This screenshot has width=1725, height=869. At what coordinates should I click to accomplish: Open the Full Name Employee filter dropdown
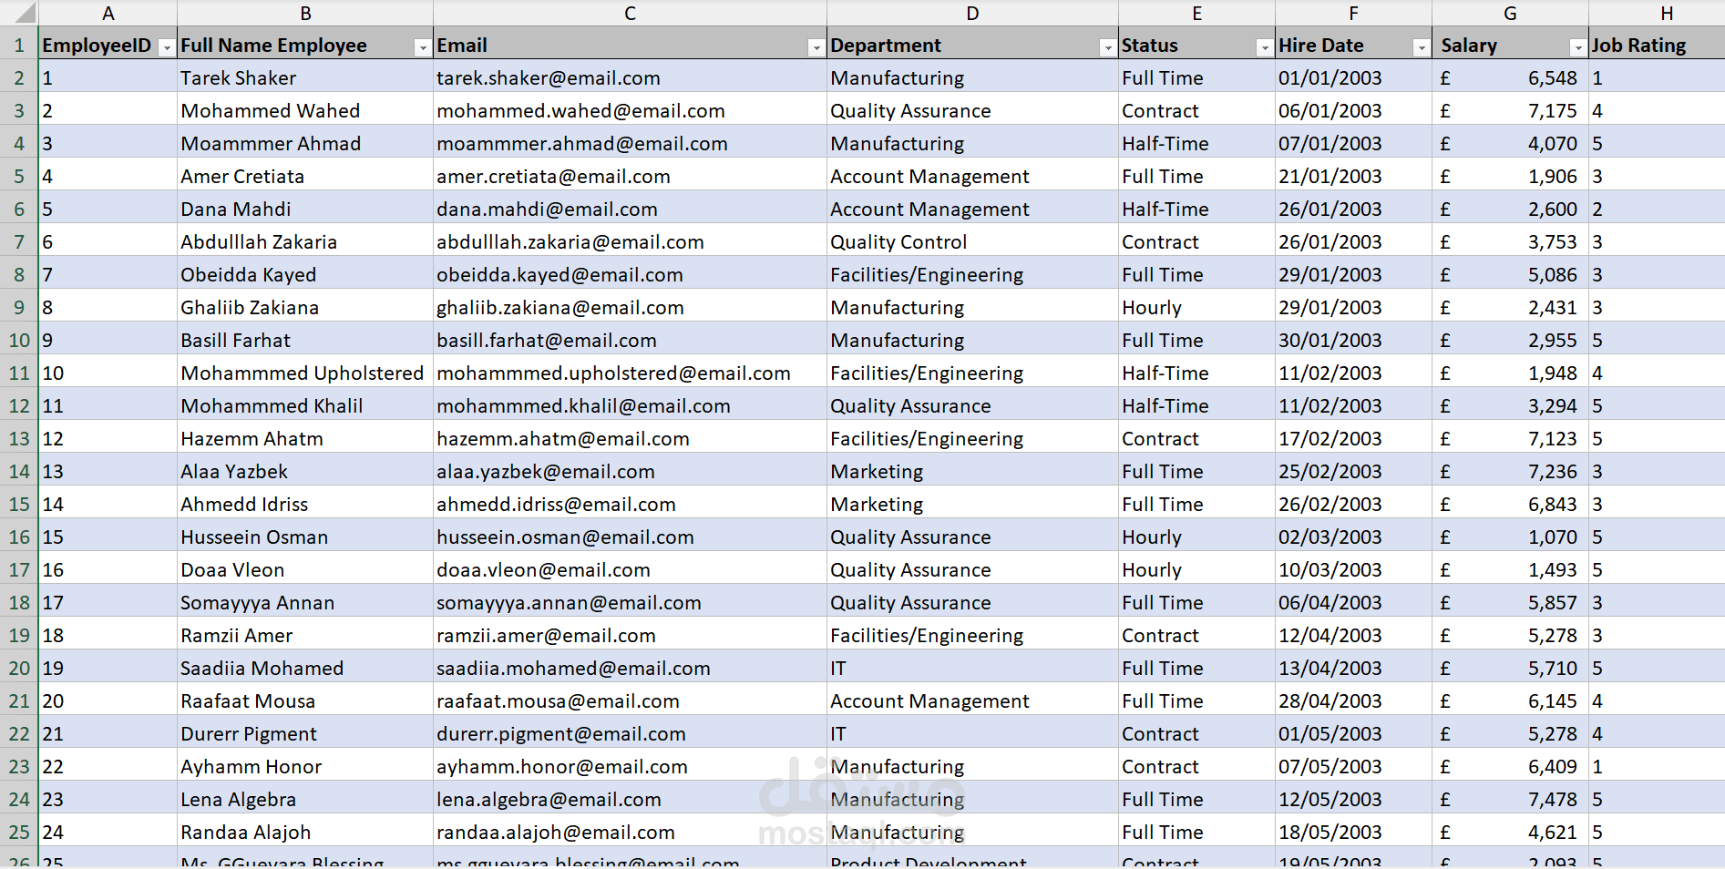422,48
